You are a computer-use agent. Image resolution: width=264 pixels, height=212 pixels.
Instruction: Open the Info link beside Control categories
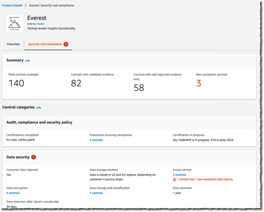38,108
